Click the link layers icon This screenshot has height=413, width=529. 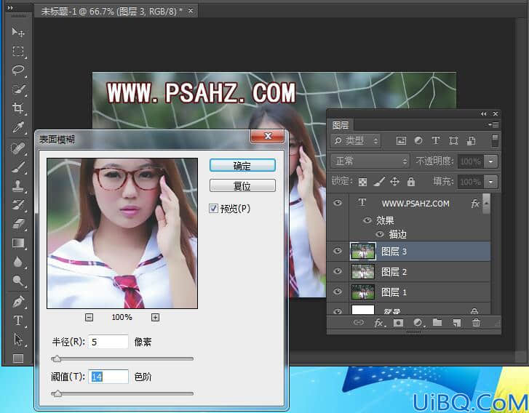click(x=358, y=323)
